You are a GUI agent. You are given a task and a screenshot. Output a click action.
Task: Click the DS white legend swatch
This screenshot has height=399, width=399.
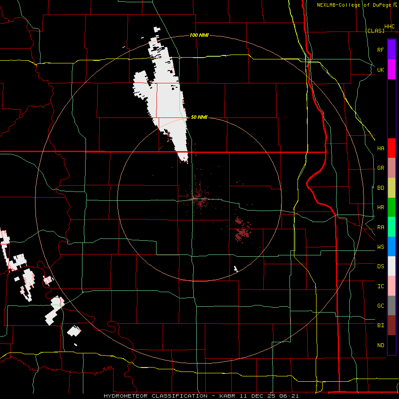click(x=391, y=266)
